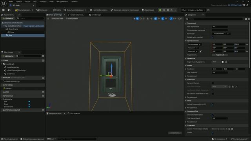251x141 pixels.
Task: Open the Различия diff dropdown
Action: (x=42, y=10)
